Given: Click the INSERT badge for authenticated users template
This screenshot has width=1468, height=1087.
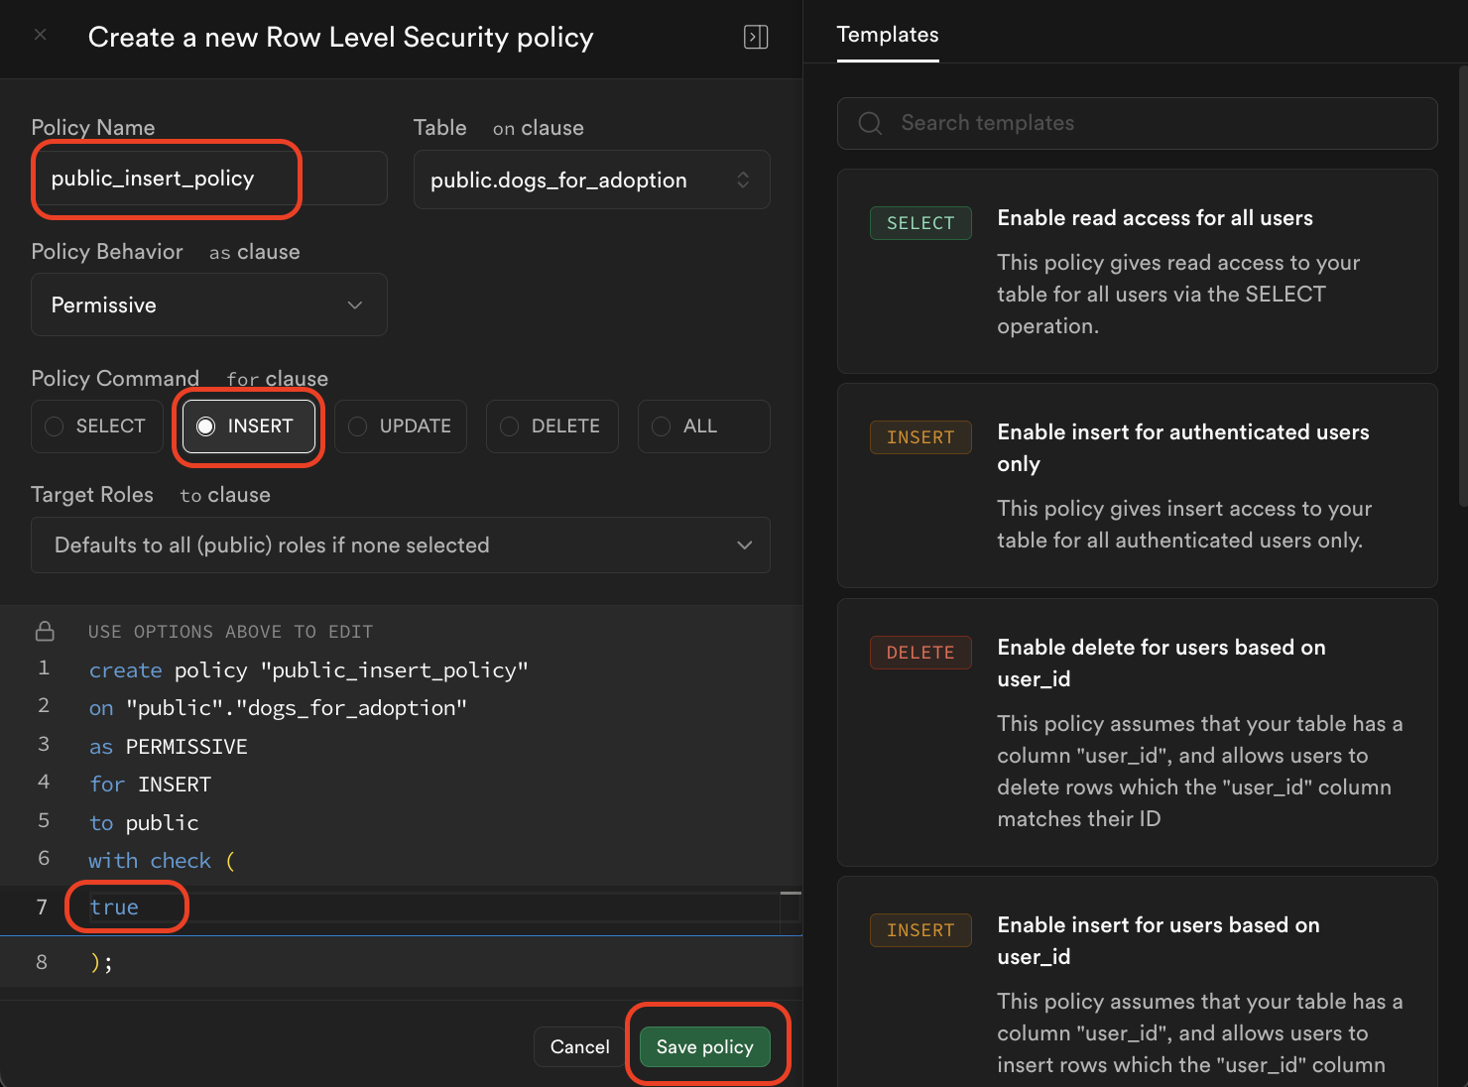Looking at the screenshot, I should click(x=919, y=437).
